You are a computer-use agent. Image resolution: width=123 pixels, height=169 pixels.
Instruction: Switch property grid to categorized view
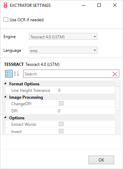pyautogui.click(x=9, y=74)
